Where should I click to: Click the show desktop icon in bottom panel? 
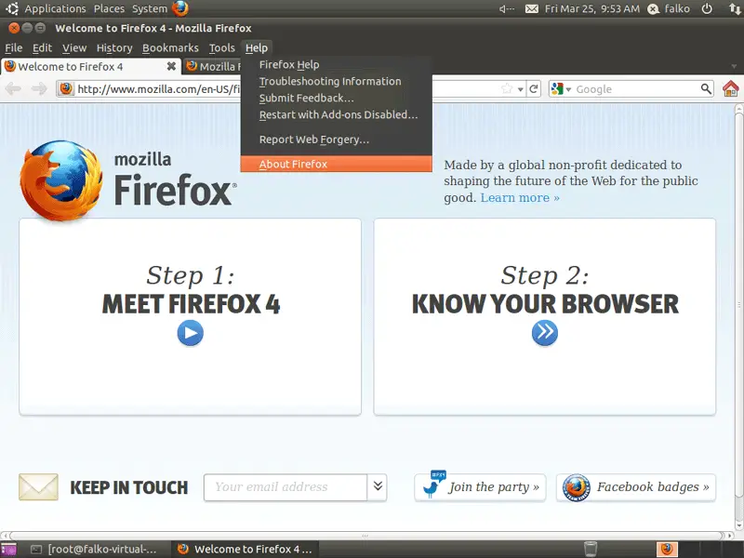pyautogui.click(x=8, y=549)
